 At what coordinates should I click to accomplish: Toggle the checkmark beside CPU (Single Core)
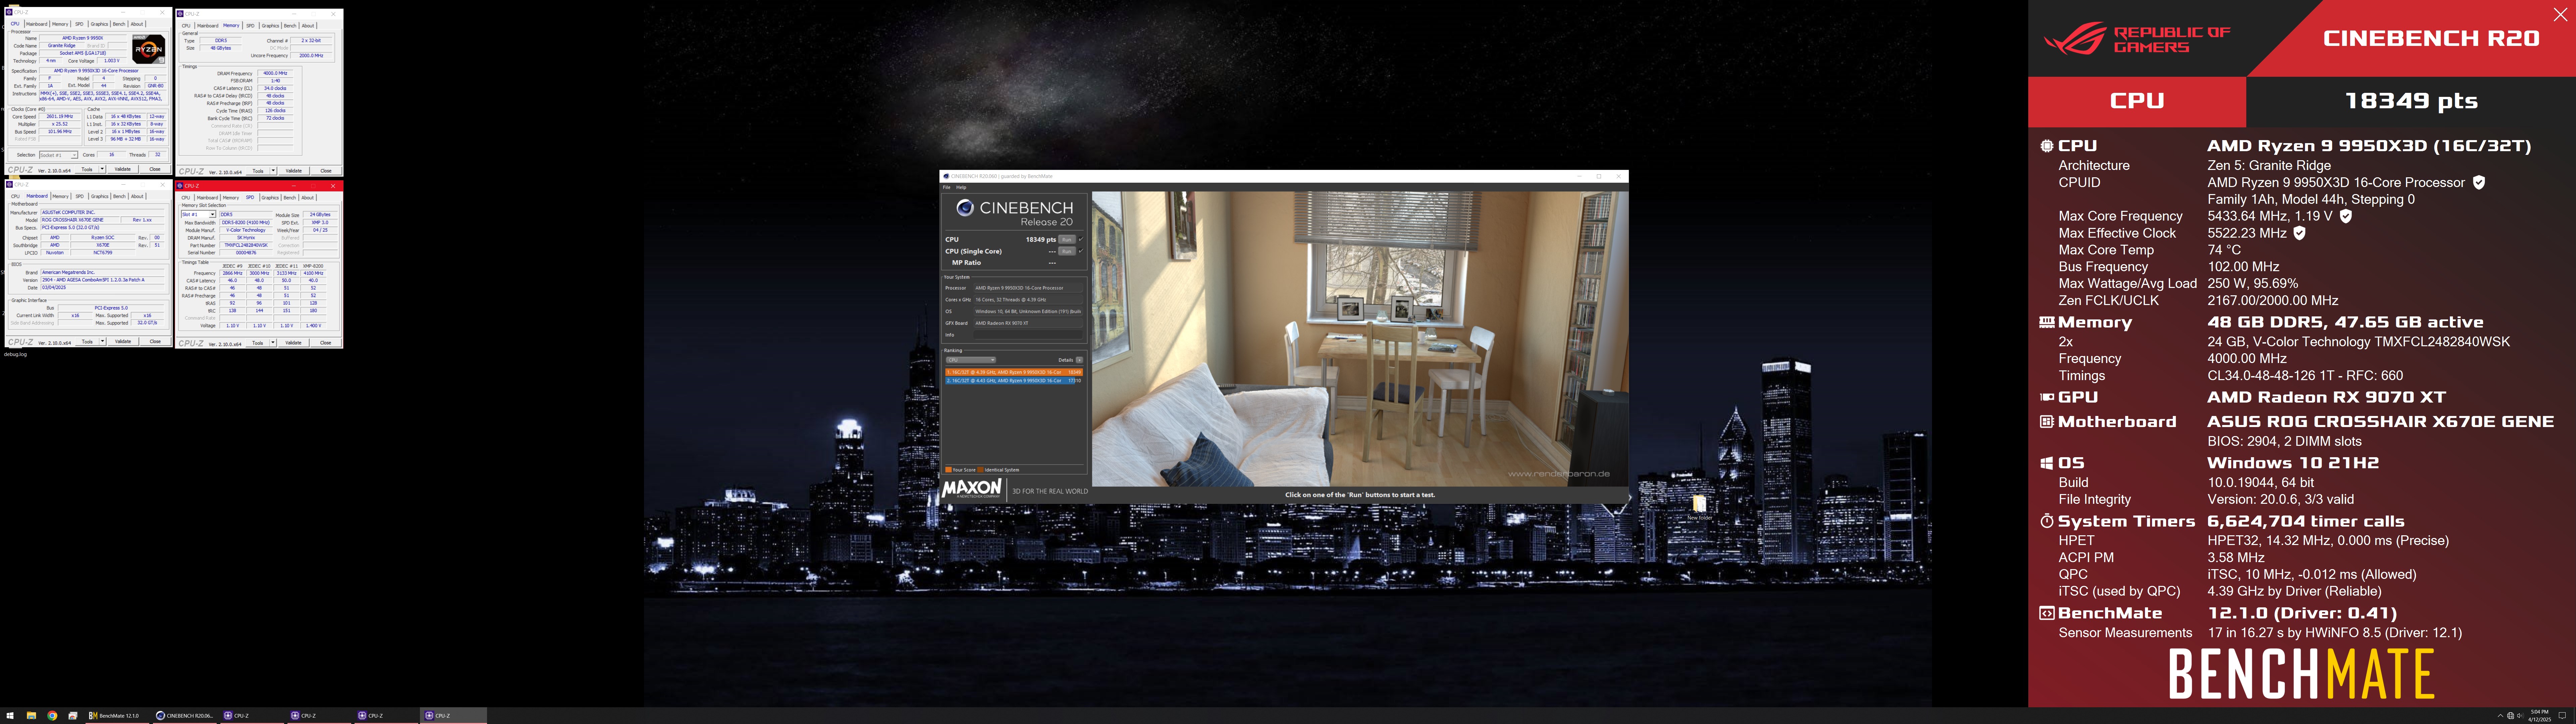[1081, 251]
